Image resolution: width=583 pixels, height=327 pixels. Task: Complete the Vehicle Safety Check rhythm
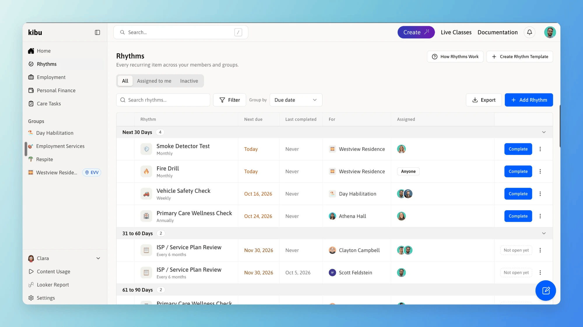point(518,194)
